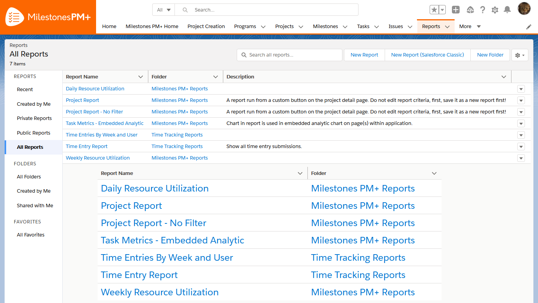The height and width of the screenshot is (303, 538).
Task: Open the Milestones tab
Action: (325, 27)
